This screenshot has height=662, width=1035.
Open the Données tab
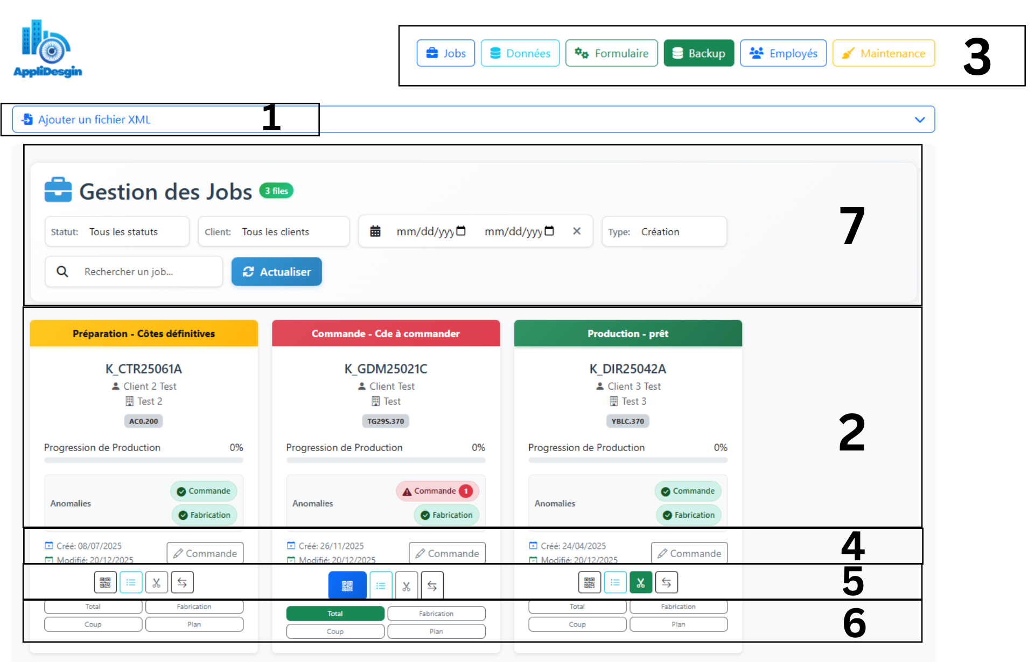pos(520,53)
